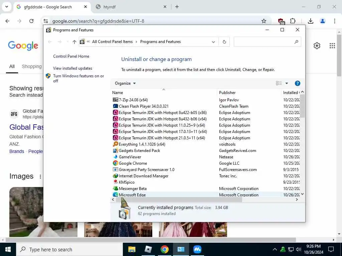Image resolution: width=342 pixels, height=256 pixels.
Task: Open Control Panel Home link
Action: tap(71, 56)
